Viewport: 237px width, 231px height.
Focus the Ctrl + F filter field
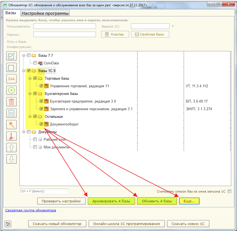coord(44,191)
